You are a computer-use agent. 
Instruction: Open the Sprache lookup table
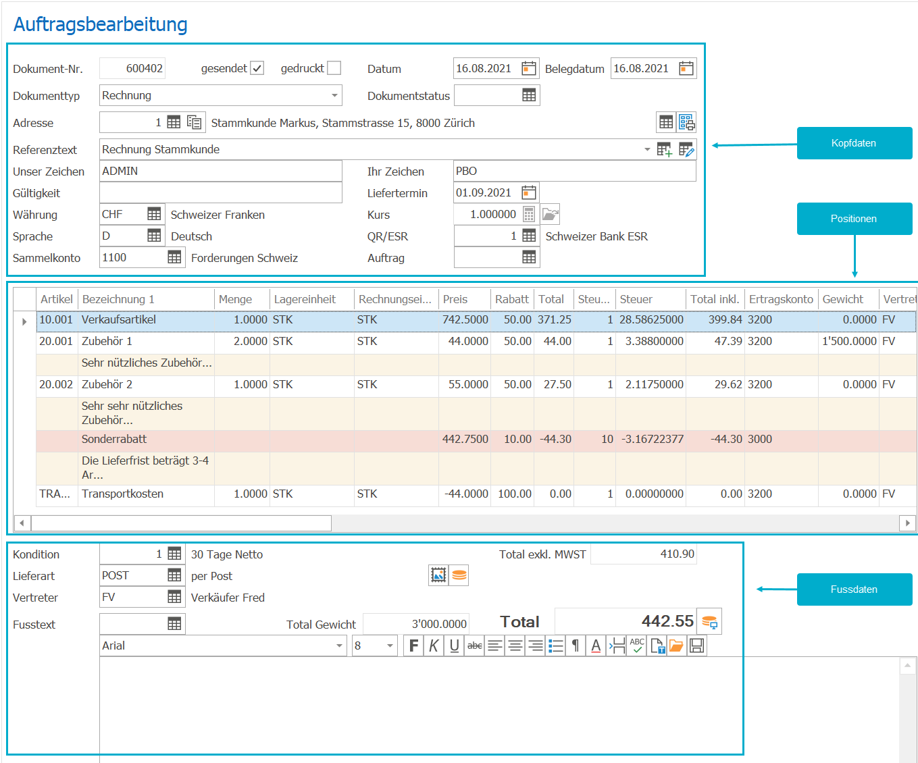154,236
